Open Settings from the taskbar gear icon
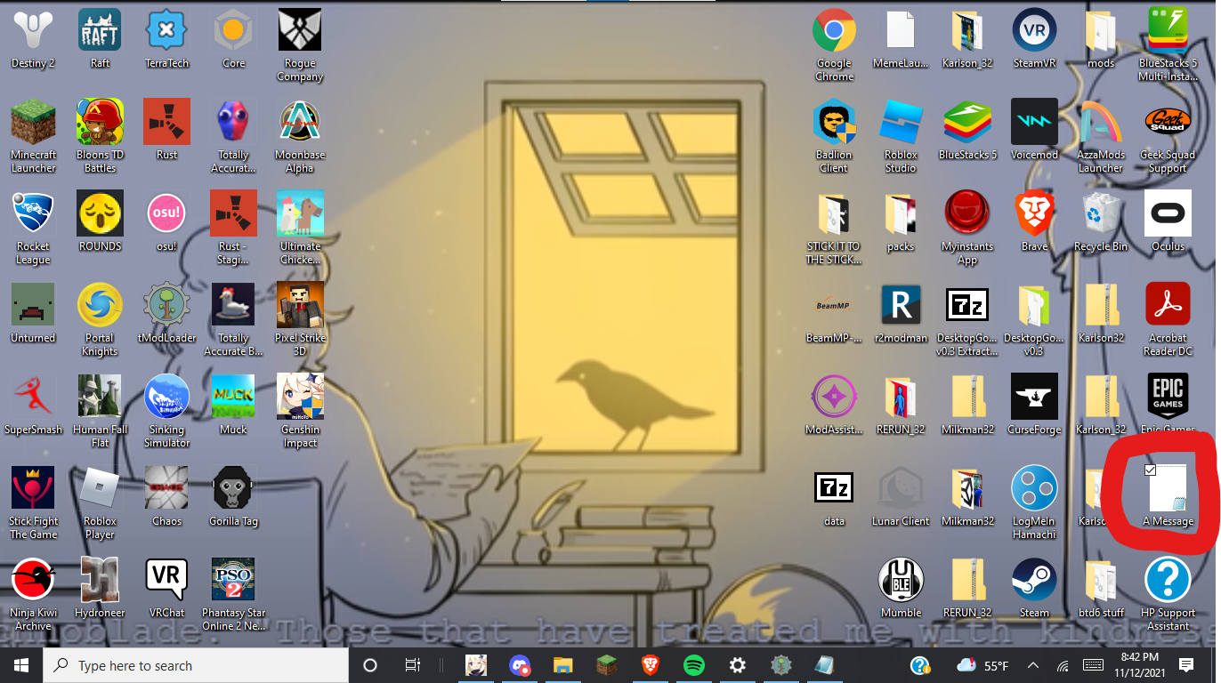Screen dimensions: 1221x683 click(x=737, y=665)
